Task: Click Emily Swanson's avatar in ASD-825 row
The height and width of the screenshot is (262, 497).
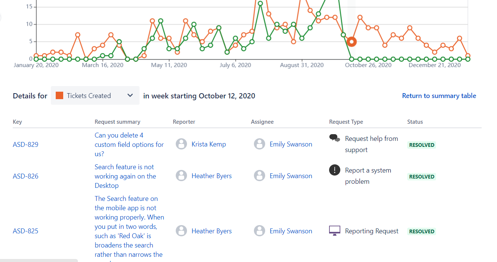Action: [x=260, y=231]
